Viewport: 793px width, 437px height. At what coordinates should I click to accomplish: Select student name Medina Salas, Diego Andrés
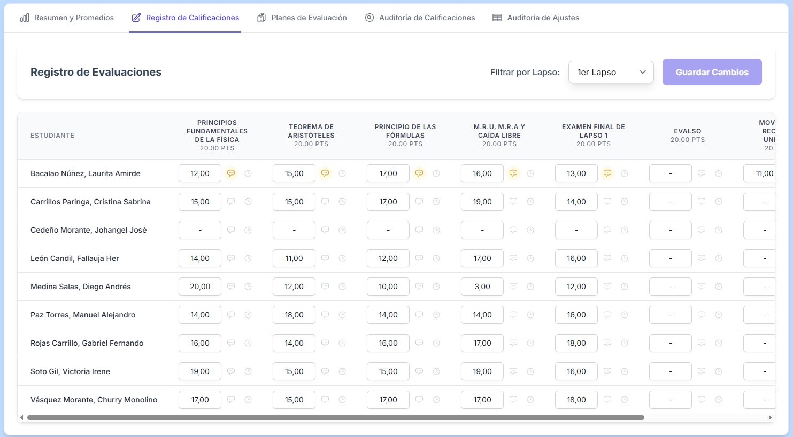(81, 287)
